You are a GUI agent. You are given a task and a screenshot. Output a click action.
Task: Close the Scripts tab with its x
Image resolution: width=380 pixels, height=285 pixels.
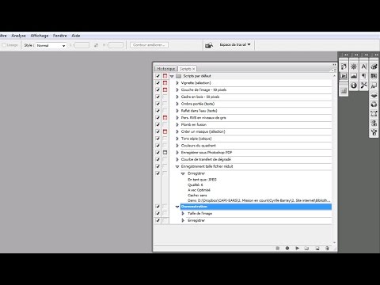pos(193,69)
